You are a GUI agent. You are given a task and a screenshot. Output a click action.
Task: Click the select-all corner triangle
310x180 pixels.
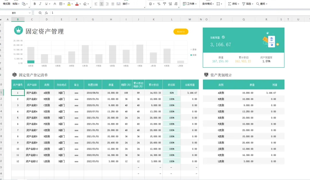pyautogui.click(x=1, y=20)
